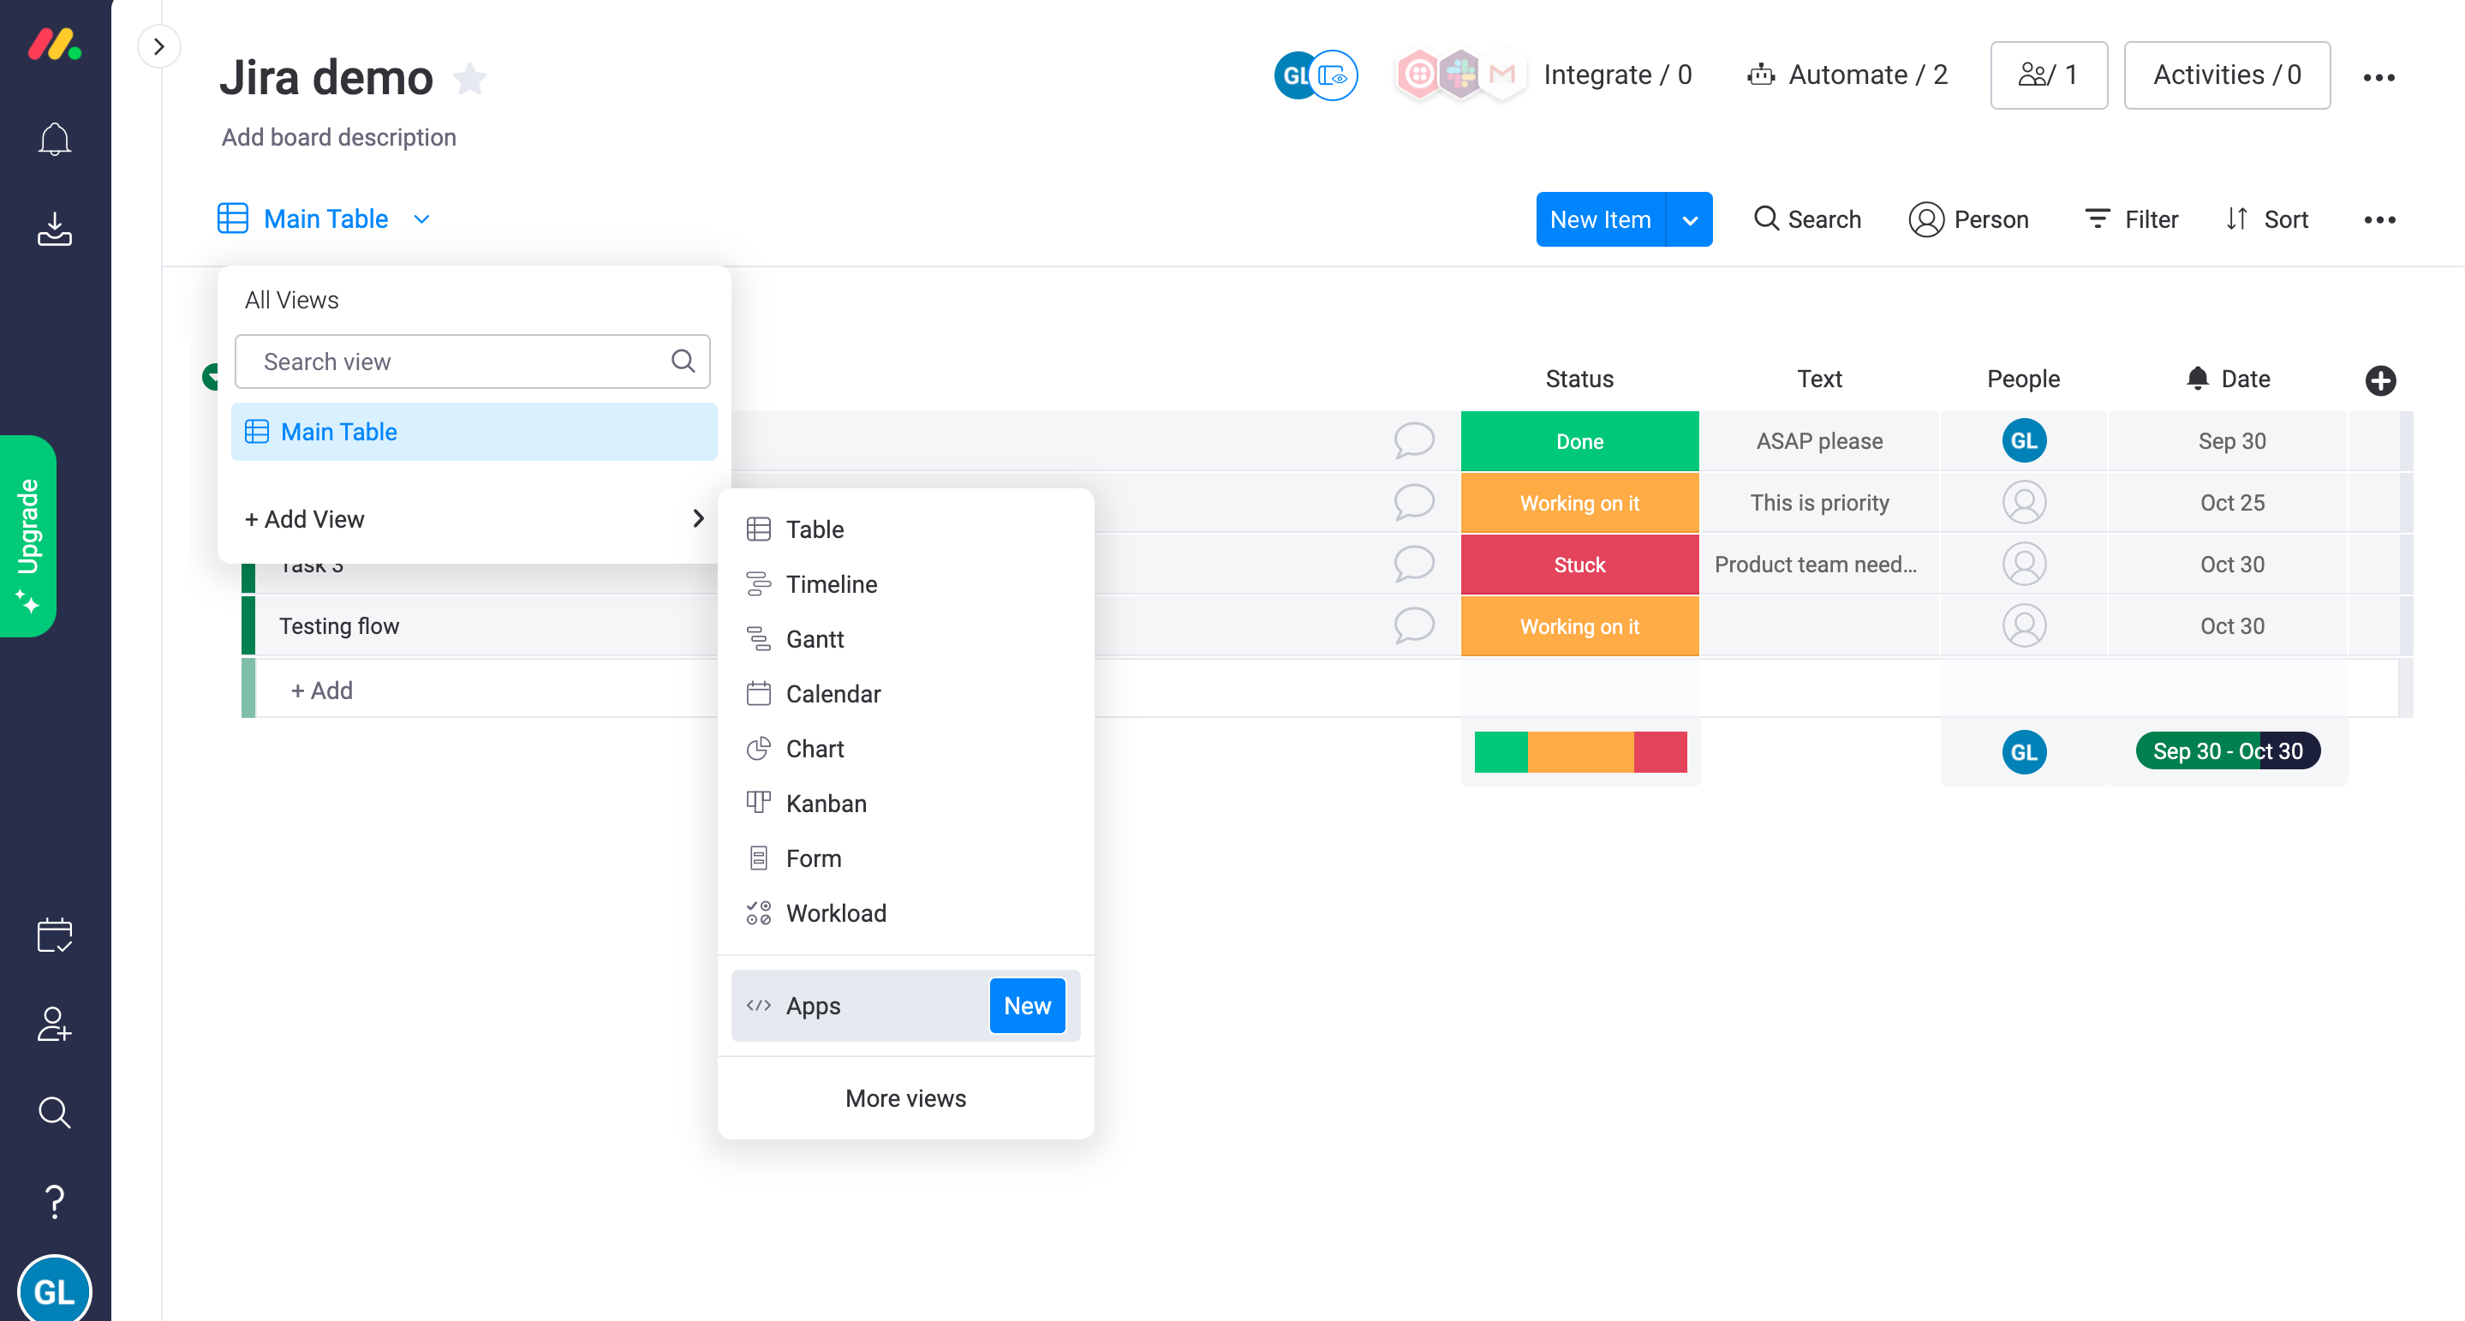
Task: Click the search magnifier icon in the sidebar
Action: (55, 1112)
